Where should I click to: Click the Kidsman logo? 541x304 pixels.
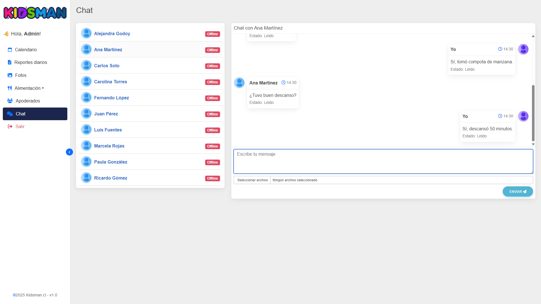click(35, 13)
